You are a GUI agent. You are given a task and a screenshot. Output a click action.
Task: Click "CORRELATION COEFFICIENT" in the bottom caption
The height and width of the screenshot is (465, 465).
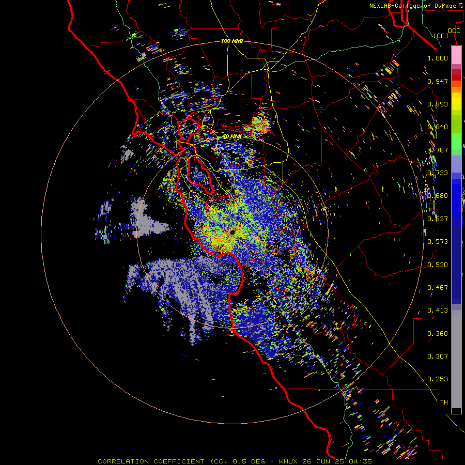151,461
